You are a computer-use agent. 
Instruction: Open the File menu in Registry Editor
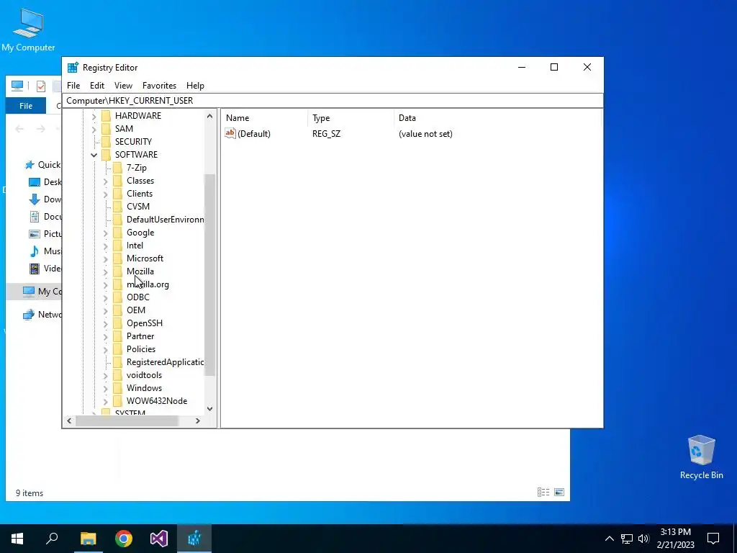(x=73, y=86)
